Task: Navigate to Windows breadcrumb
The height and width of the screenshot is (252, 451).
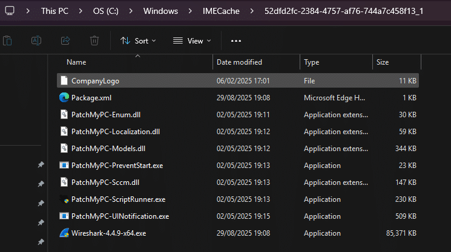Action: (x=160, y=11)
